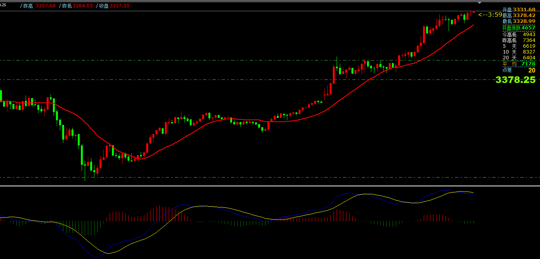Viewport: 540px width, 259px height.
Task: Click the 5 天 6619 row
Action: 519,46
